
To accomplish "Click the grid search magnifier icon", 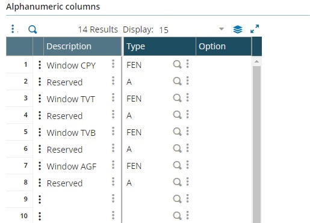I will coord(33,29).
